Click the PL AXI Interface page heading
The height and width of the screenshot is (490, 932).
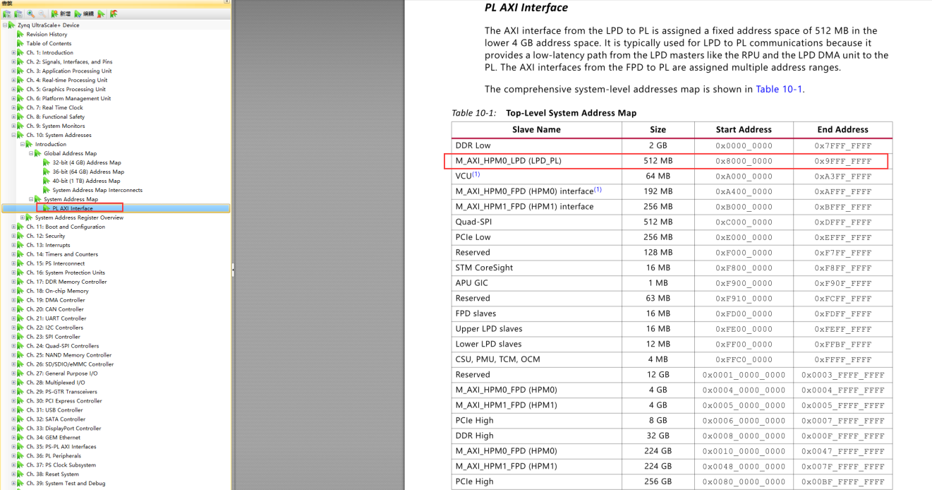pyautogui.click(x=526, y=8)
